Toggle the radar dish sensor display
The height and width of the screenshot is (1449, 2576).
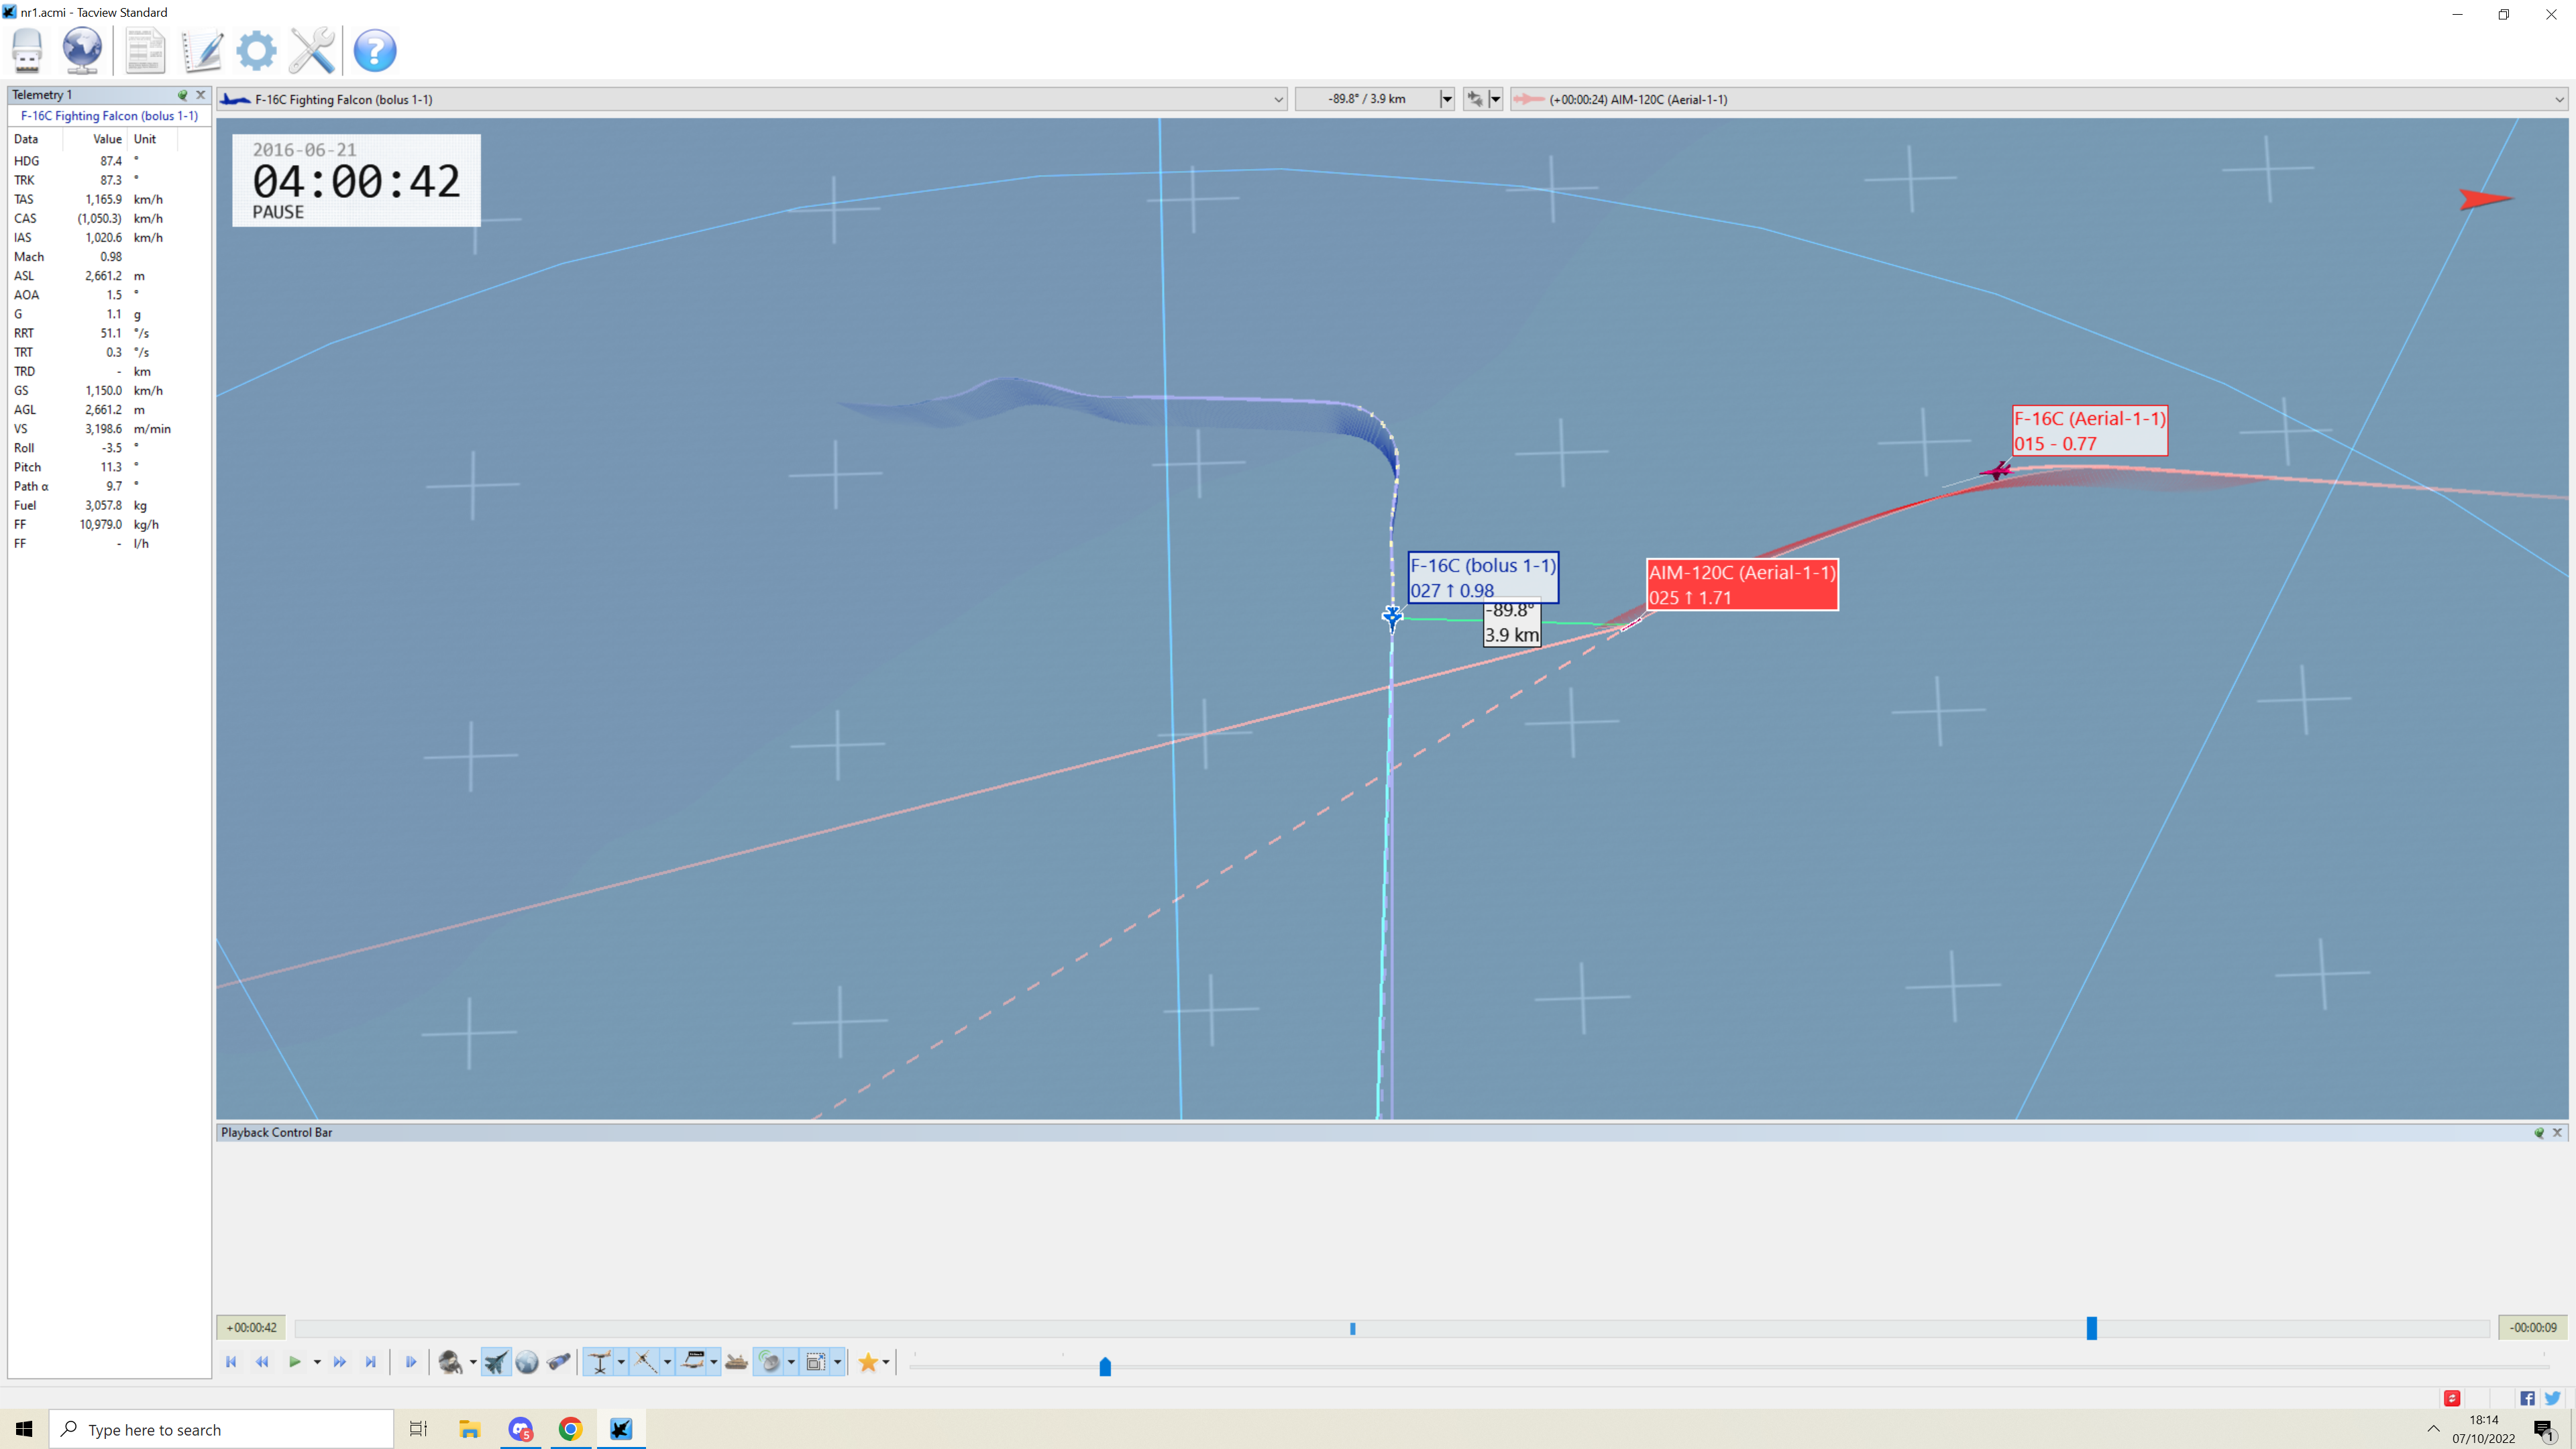click(x=769, y=1362)
